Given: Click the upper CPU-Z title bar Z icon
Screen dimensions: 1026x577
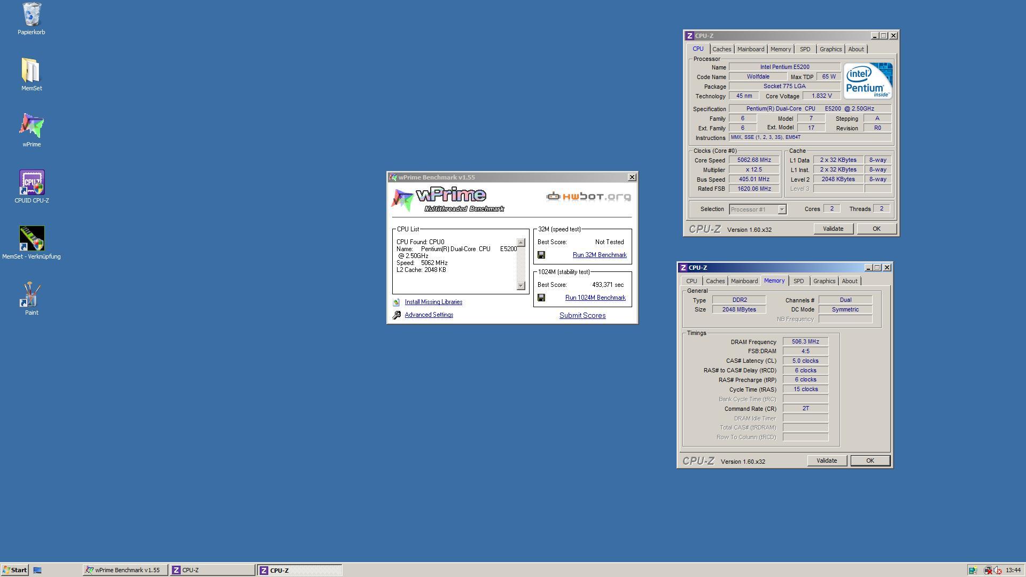Looking at the screenshot, I should coord(690,36).
